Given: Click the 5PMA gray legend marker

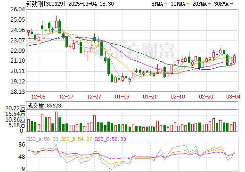Looking at the screenshot, I should click(165, 4).
